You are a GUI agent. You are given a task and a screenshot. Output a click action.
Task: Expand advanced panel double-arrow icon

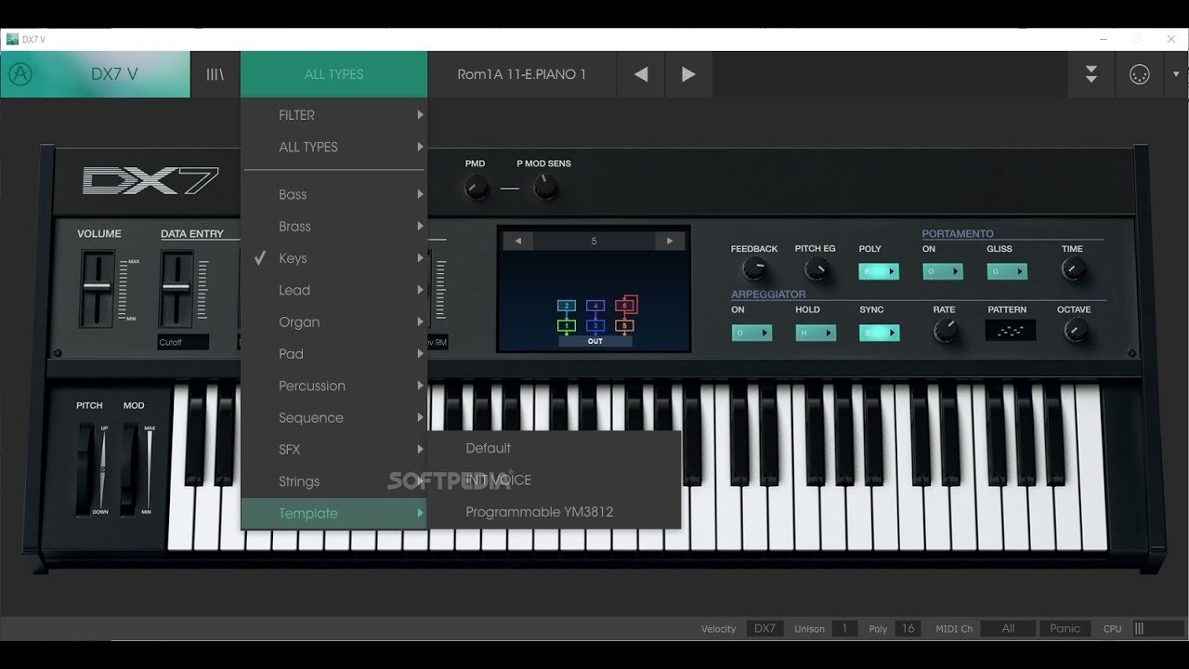click(1091, 74)
